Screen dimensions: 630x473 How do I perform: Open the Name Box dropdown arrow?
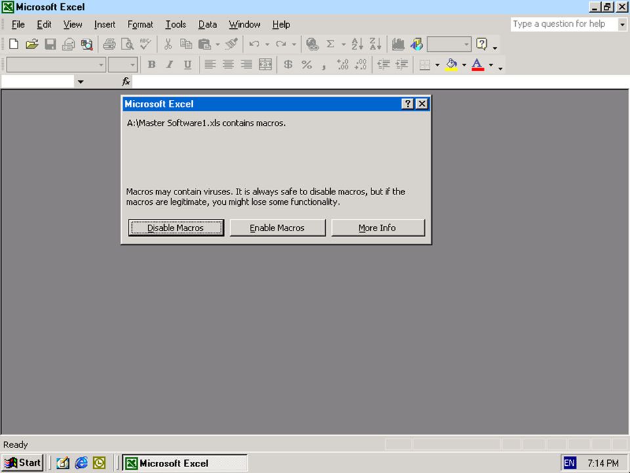(80, 81)
